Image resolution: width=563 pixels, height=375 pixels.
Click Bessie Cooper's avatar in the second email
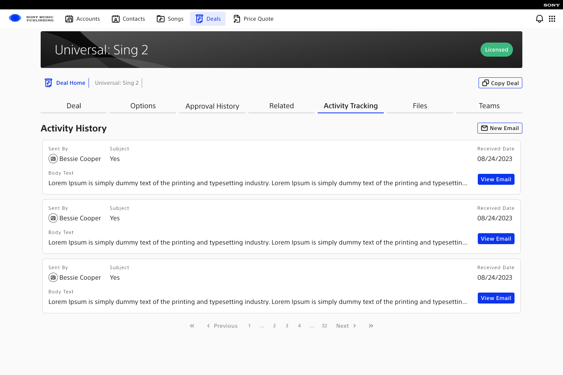coord(53,218)
